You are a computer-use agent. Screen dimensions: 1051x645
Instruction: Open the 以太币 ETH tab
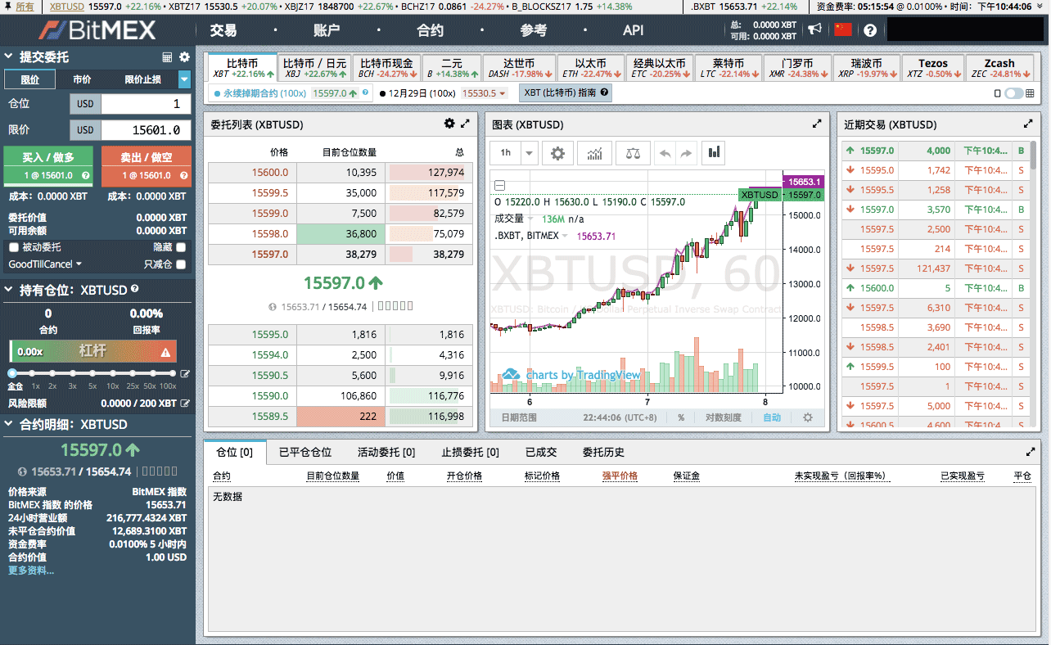coord(589,68)
